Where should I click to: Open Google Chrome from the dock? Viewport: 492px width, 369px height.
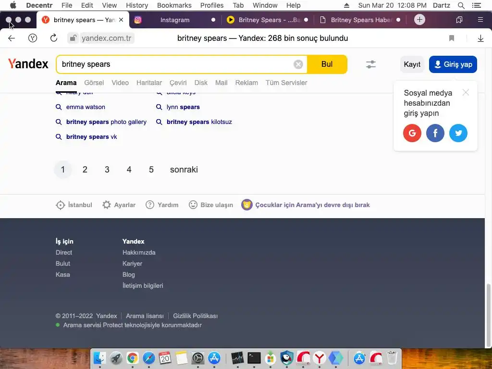[133, 357]
